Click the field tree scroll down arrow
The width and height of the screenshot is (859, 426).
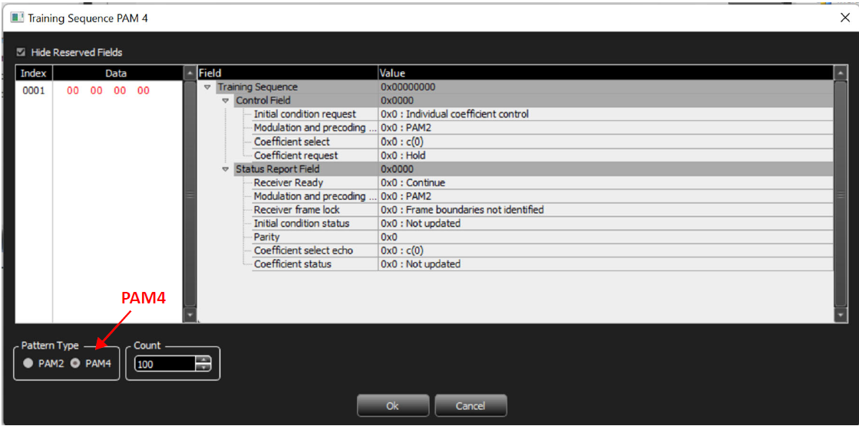click(840, 316)
